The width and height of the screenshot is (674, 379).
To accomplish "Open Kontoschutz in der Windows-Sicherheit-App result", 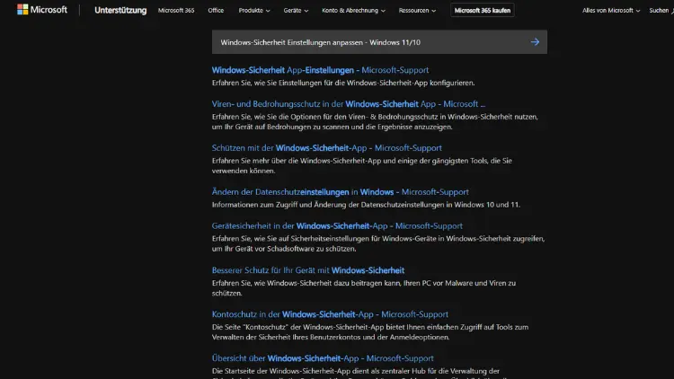I will pyautogui.click(x=330, y=314).
